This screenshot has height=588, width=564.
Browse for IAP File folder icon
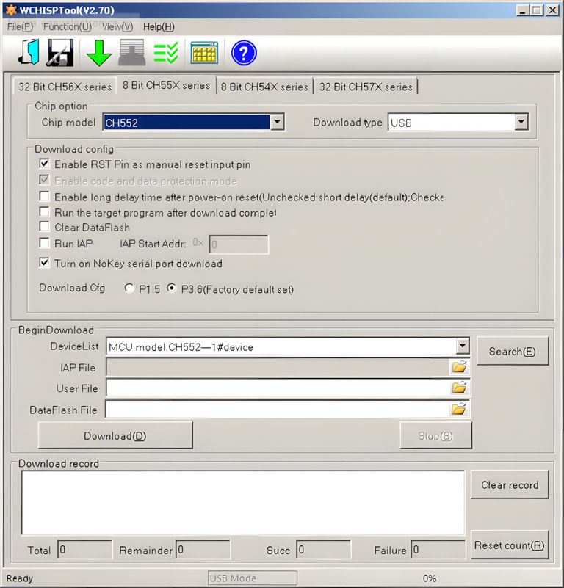click(x=459, y=367)
